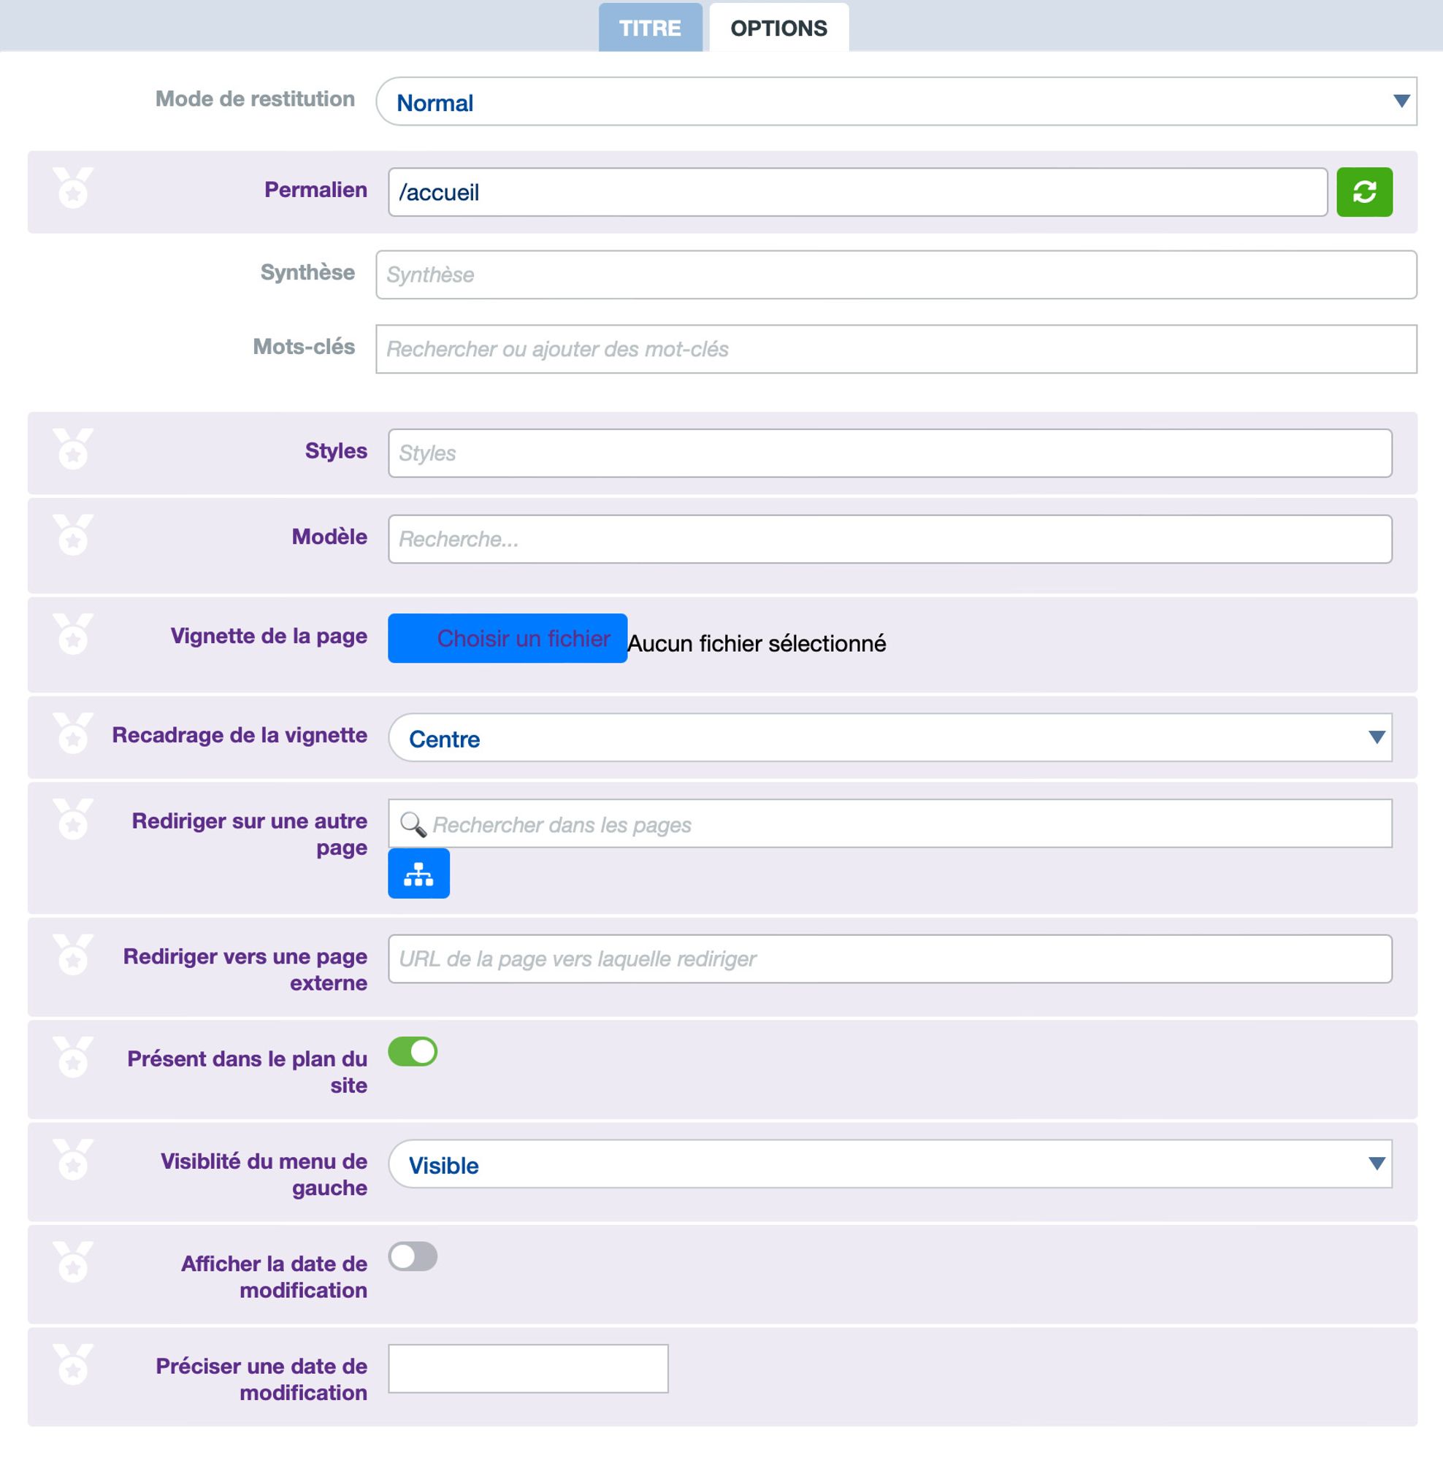Expand the Recadrage de la vignette dropdown

[889, 737]
